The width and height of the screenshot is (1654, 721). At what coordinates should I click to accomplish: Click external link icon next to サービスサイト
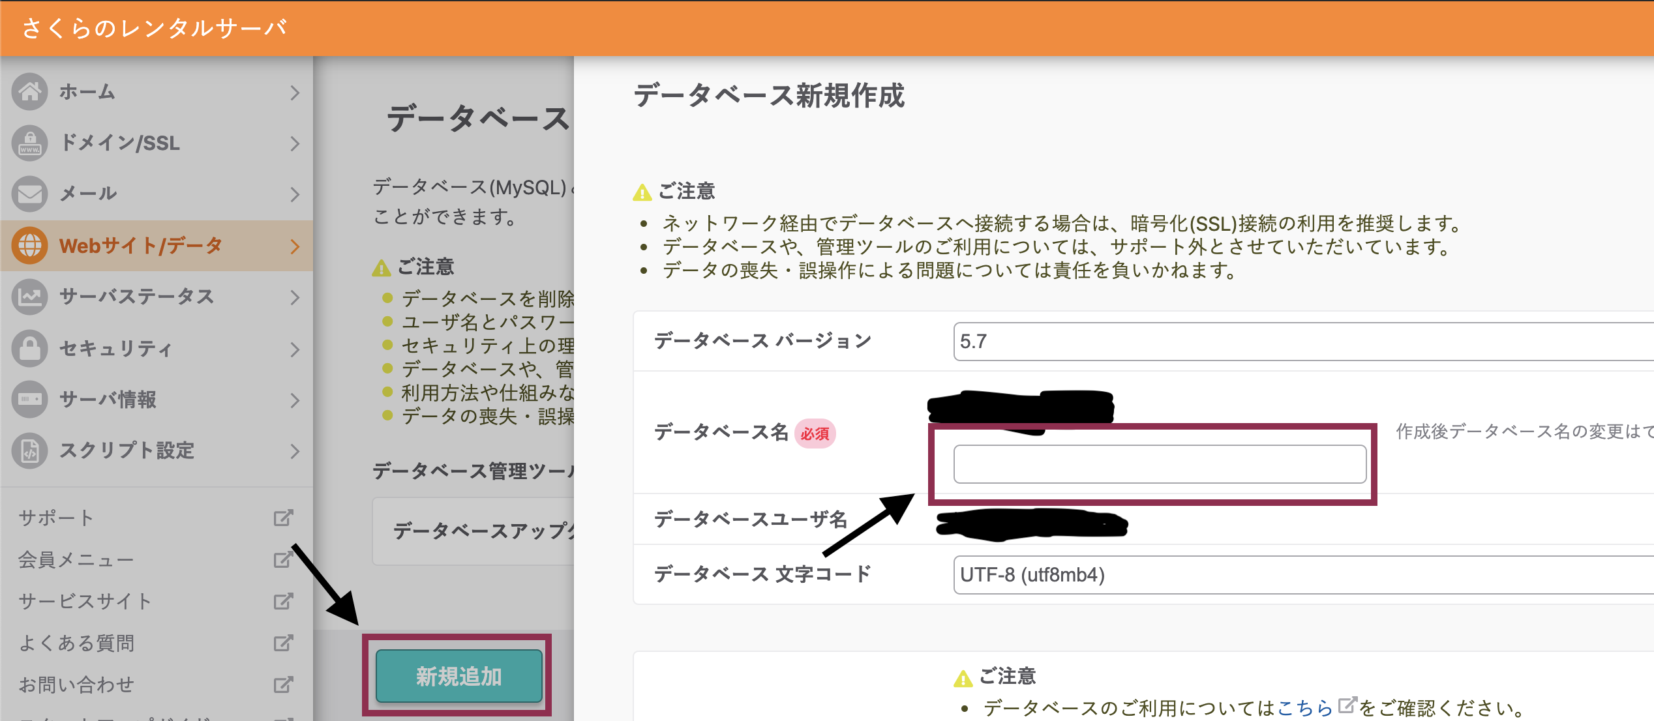click(x=283, y=601)
